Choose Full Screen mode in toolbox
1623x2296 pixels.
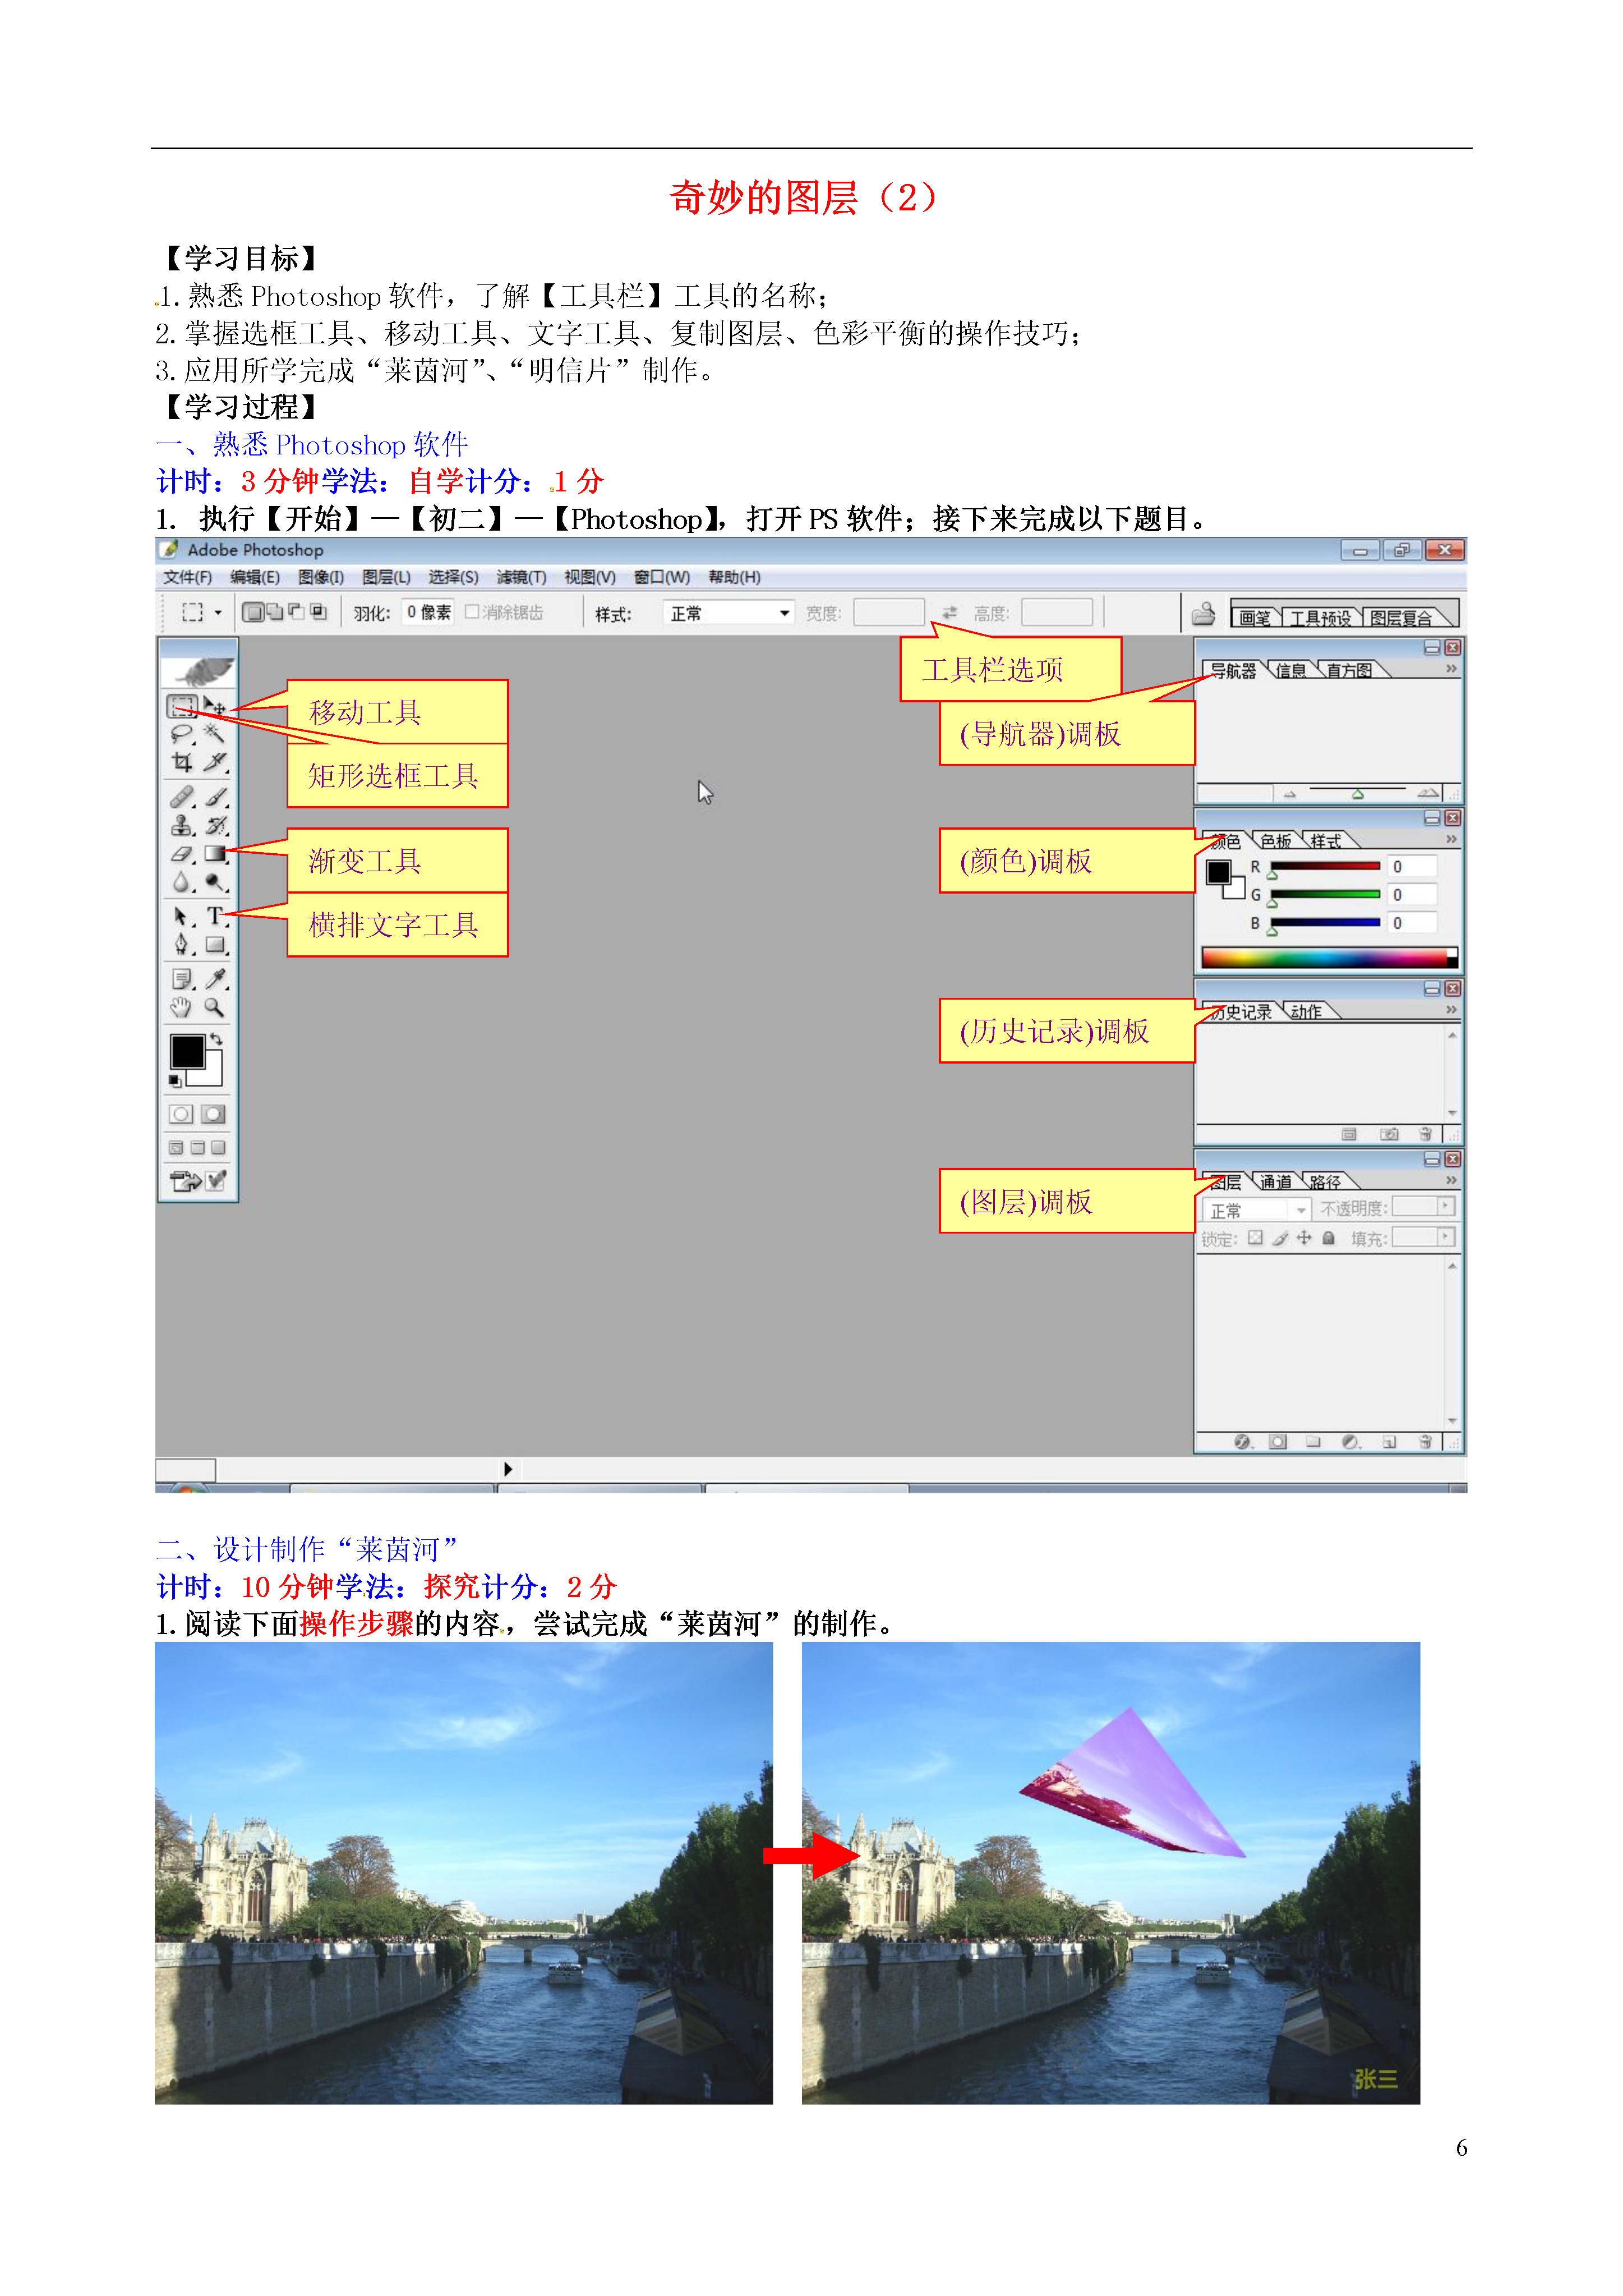pos(218,1148)
